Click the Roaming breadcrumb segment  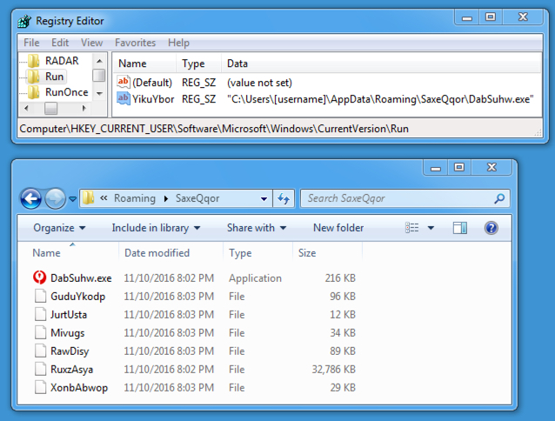135,198
